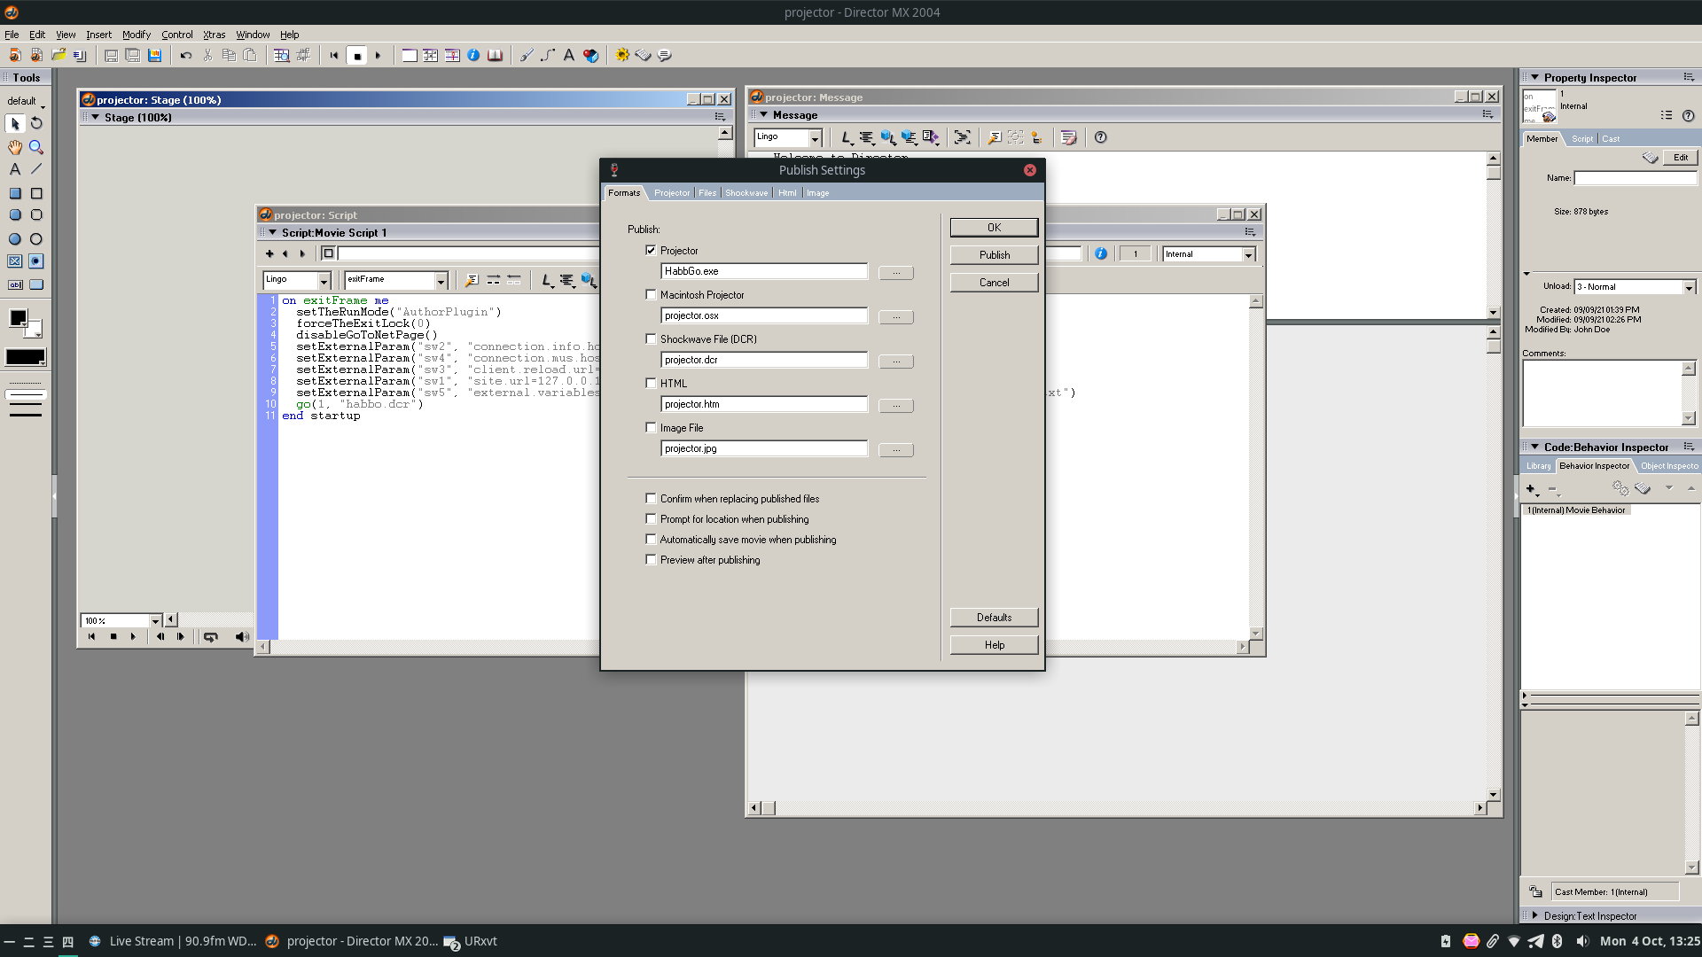The image size is (1702, 957).
Task: Click the help question mark in Message window
Action: (1100, 137)
